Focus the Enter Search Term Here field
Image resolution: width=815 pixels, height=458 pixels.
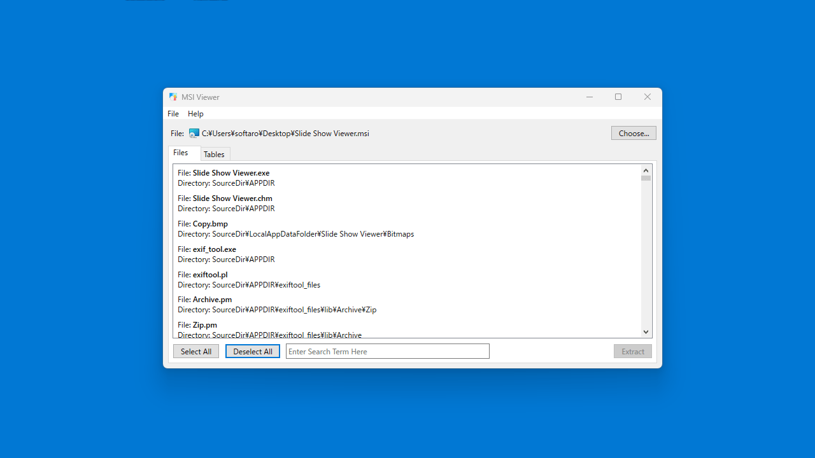point(388,352)
